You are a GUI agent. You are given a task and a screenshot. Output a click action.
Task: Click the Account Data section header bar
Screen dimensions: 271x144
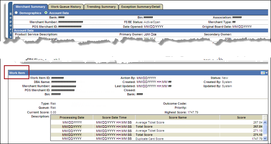141,30
